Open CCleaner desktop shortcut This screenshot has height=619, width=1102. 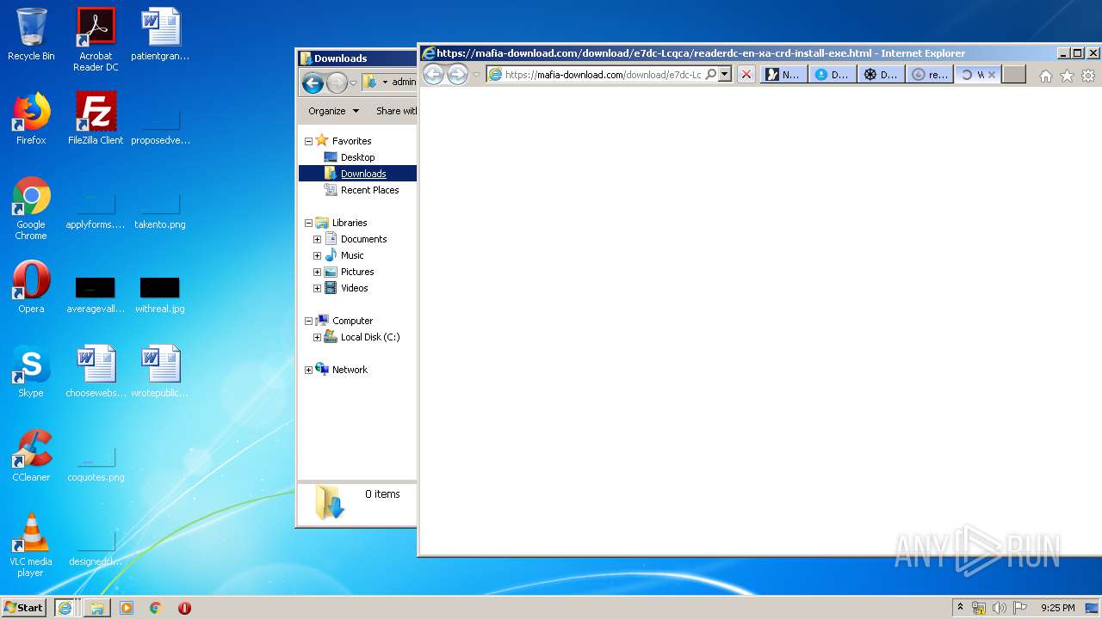coord(31,456)
